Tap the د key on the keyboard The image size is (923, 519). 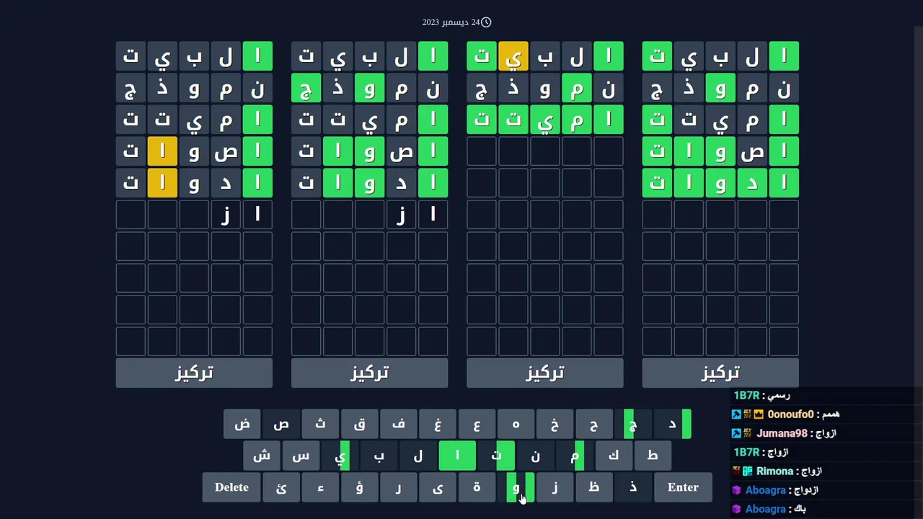671,424
